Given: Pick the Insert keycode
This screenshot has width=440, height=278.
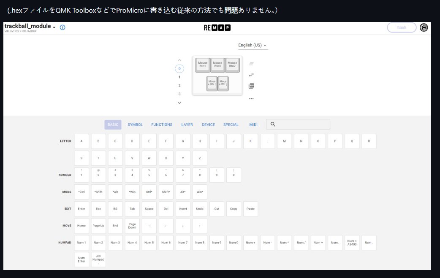Looking at the screenshot, I should pos(183,209).
